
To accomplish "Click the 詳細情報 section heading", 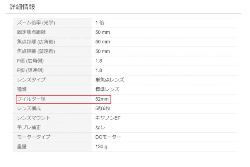I will pos(22,6).
